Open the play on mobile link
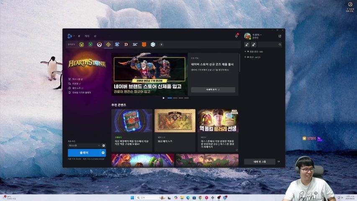The height and width of the screenshot is (201, 357). click(x=80, y=93)
